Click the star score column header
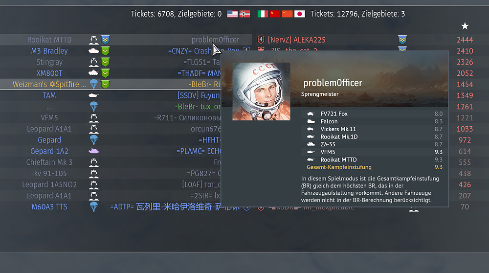 click(465, 26)
